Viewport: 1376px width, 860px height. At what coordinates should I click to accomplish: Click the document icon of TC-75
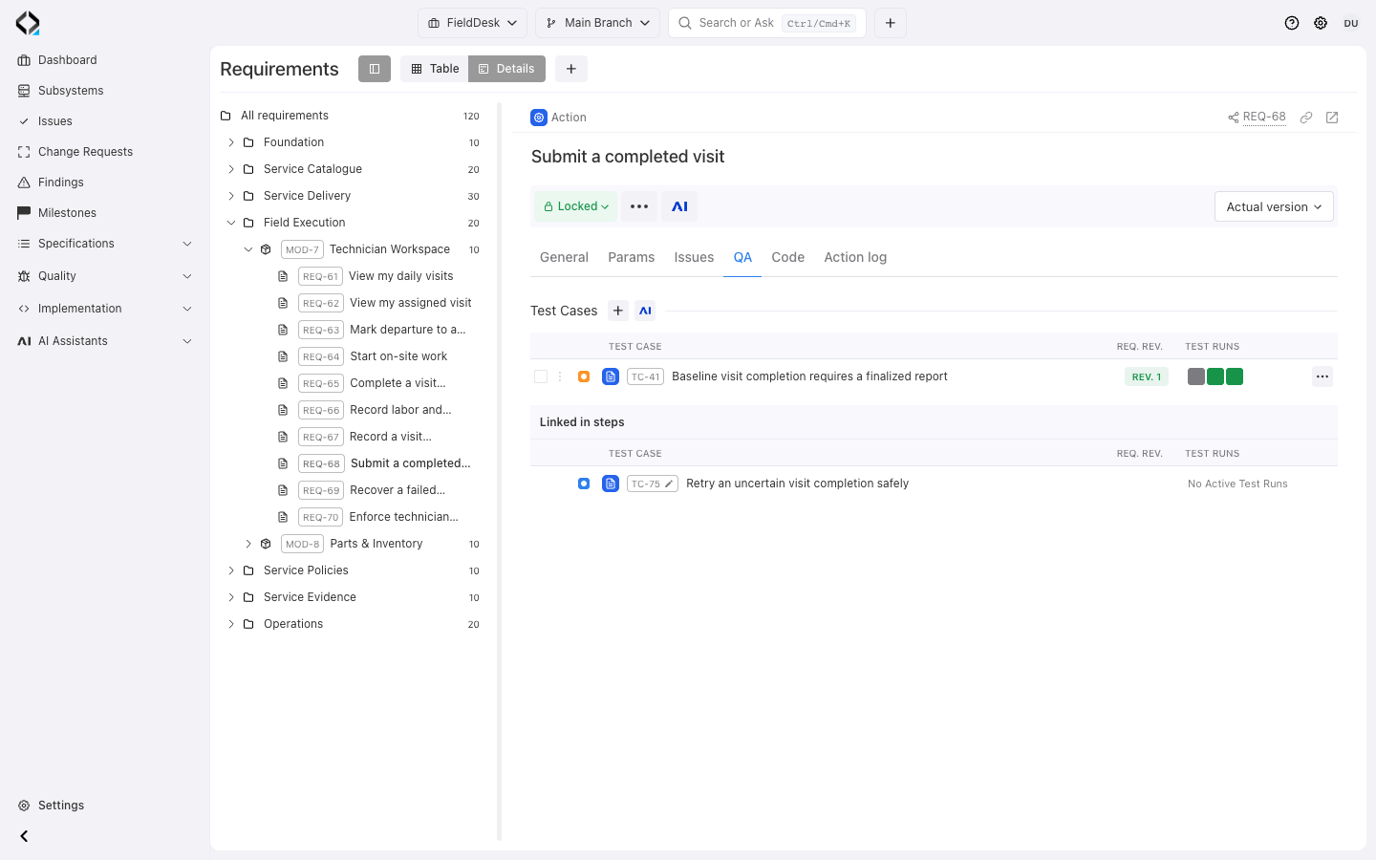coord(611,484)
